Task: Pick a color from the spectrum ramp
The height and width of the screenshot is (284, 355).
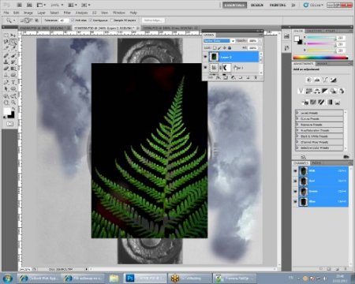Action: pyautogui.click(x=320, y=58)
